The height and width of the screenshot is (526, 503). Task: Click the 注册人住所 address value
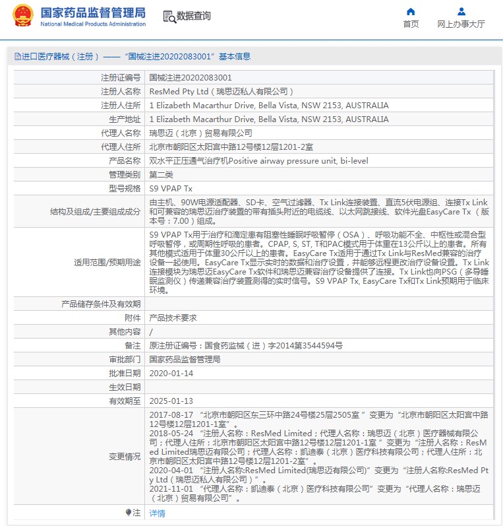coord(269,106)
